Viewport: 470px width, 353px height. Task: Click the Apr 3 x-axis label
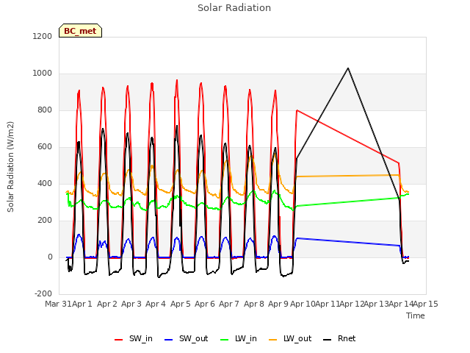[x=131, y=304]
